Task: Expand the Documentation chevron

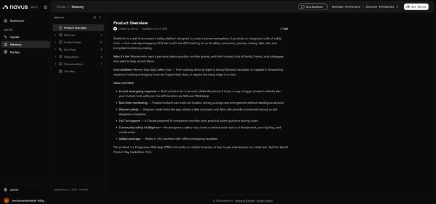Action: pyautogui.click(x=55, y=64)
